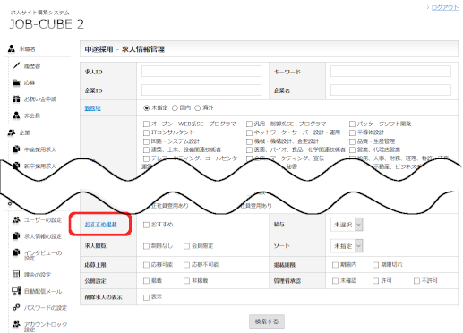Select the 未指定 location radio button
463x333 pixels.
point(146,108)
